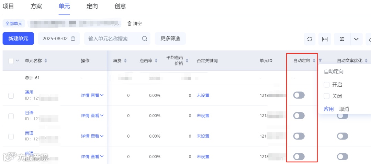Image resolution: width=371 pixels, height=164 pixels.
Task: Click the filter funnel icon beside 自动定向
Action: point(320,61)
